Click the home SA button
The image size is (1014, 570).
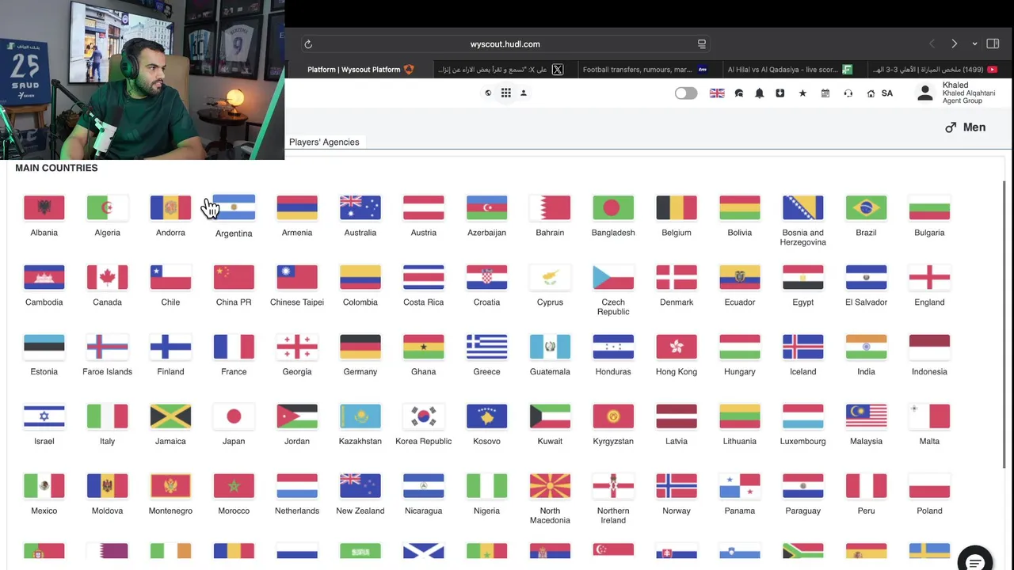879,93
